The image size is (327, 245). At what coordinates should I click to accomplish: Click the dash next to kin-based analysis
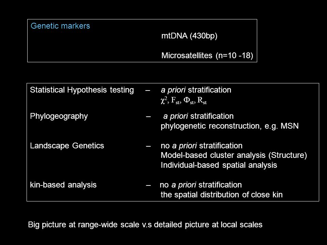pyautogui.click(x=148, y=185)
